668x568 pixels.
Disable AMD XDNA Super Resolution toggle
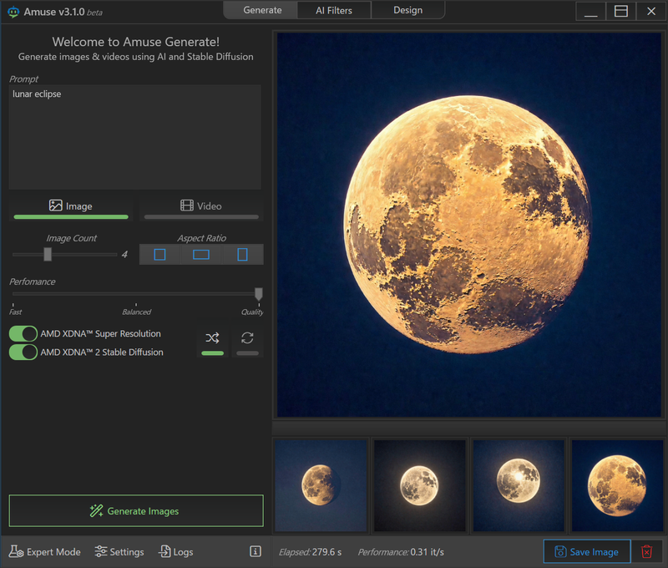pyautogui.click(x=23, y=333)
